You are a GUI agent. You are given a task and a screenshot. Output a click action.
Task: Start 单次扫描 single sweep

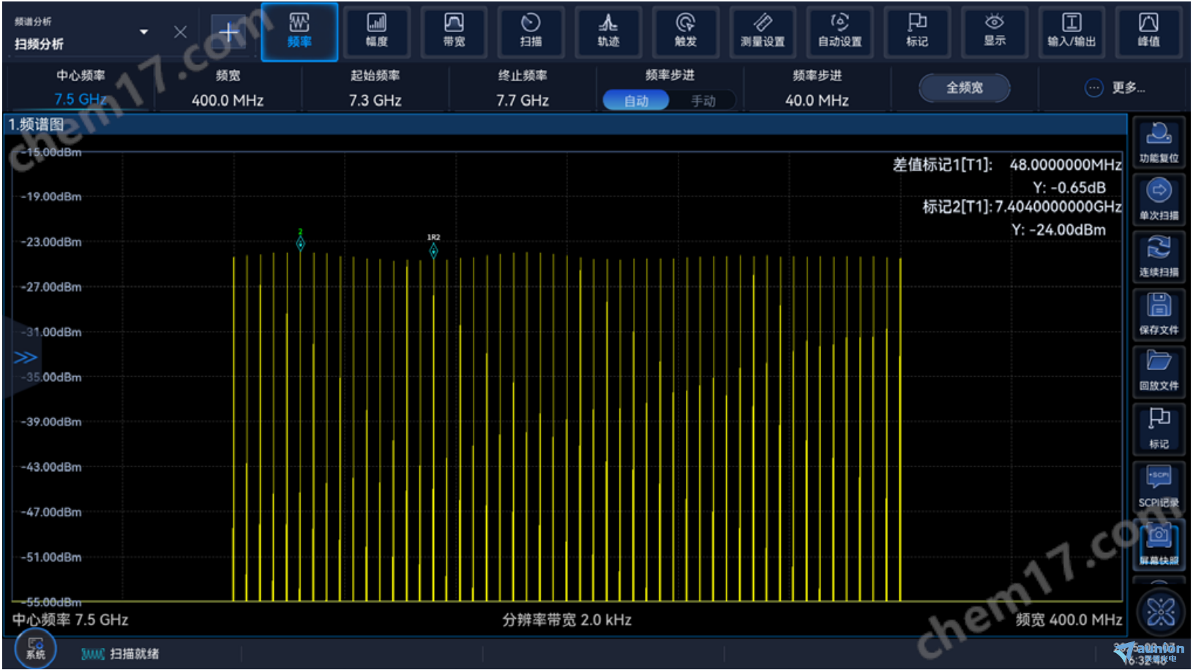(x=1159, y=199)
